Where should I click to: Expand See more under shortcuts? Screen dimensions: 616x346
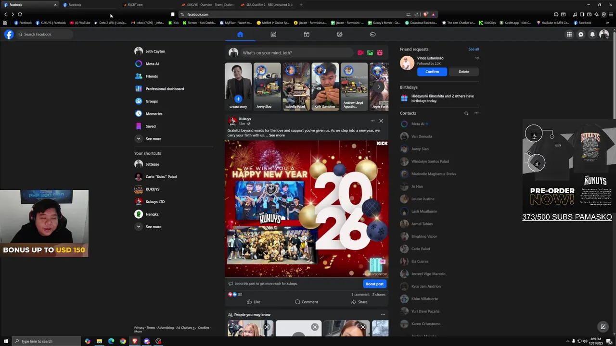tap(173, 227)
